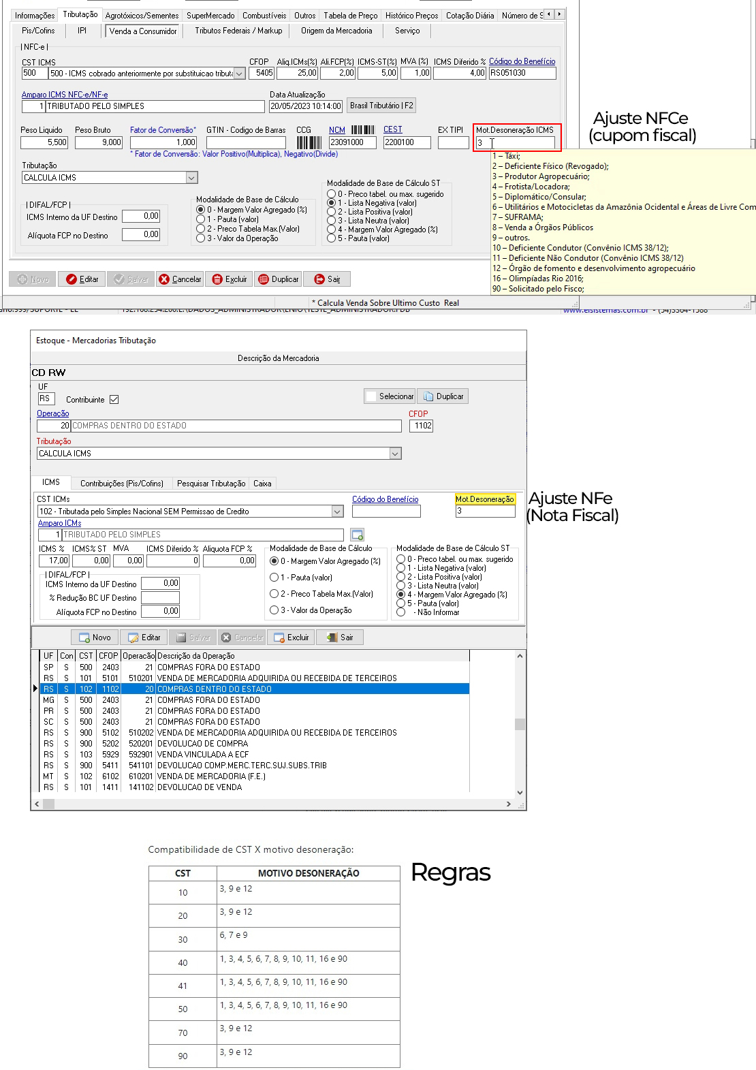Open Caixa tab in Estoque window
Image resolution: width=756 pixels, height=1070 pixels.
[262, 484]
